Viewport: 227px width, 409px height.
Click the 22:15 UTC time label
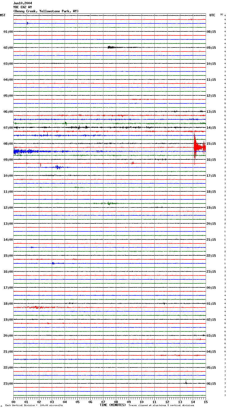coord(211,256)
